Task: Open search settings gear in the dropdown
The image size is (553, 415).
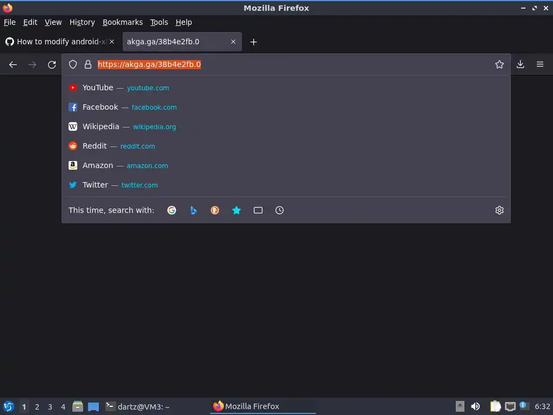Action: coord(500,210)
